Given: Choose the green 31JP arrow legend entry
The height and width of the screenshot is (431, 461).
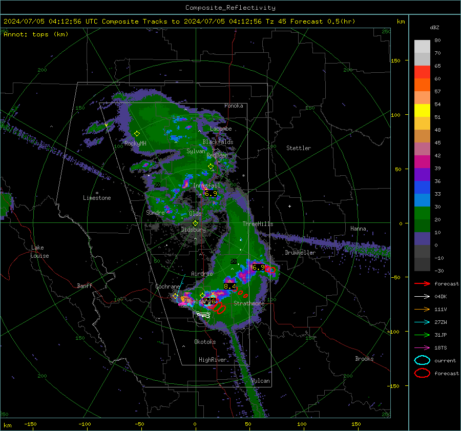Looking at the screenshot, I should [422, 335].
